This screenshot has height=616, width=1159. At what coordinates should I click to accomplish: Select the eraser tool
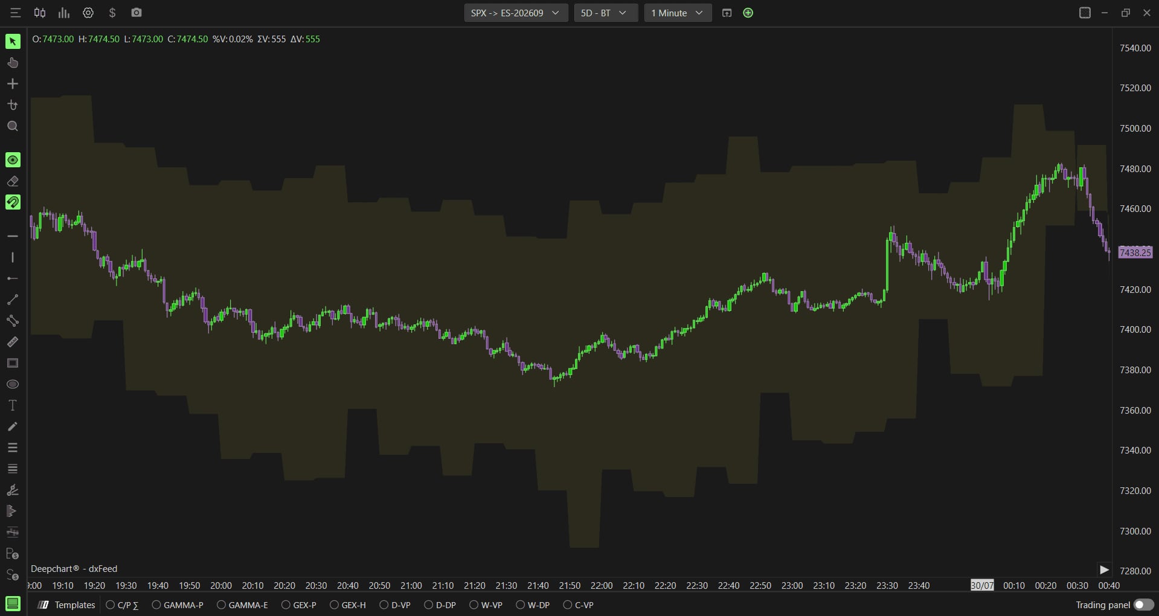click(x=13, y=181)
